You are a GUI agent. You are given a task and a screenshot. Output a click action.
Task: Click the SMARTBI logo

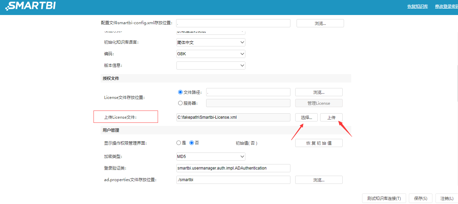click(x=31, y=6)
